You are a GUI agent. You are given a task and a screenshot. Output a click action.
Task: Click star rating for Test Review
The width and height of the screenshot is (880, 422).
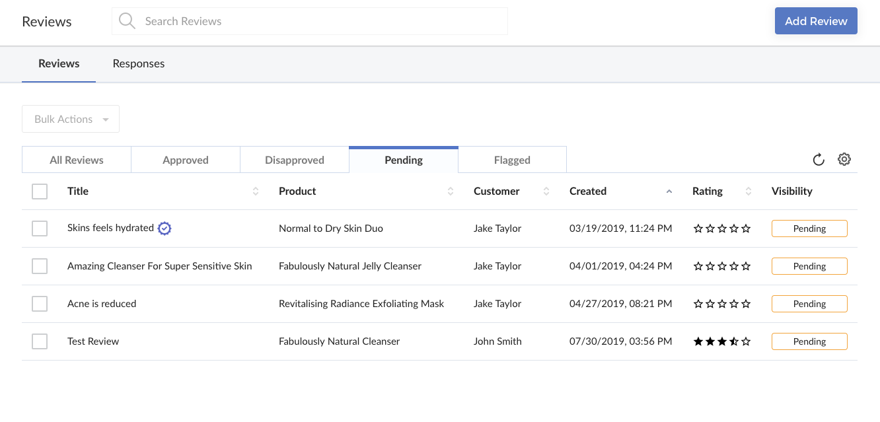click(x=722, y=341)
